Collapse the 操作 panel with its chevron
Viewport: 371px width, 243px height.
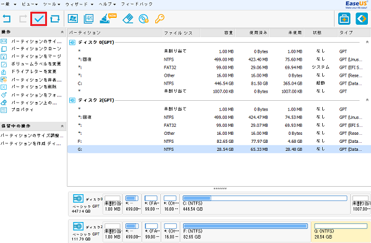coord(62,32)
